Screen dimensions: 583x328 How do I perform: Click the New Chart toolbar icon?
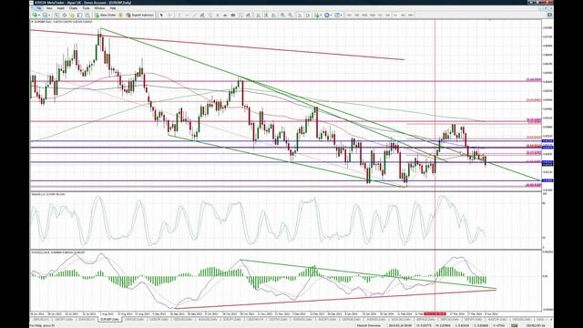[35, 15]
